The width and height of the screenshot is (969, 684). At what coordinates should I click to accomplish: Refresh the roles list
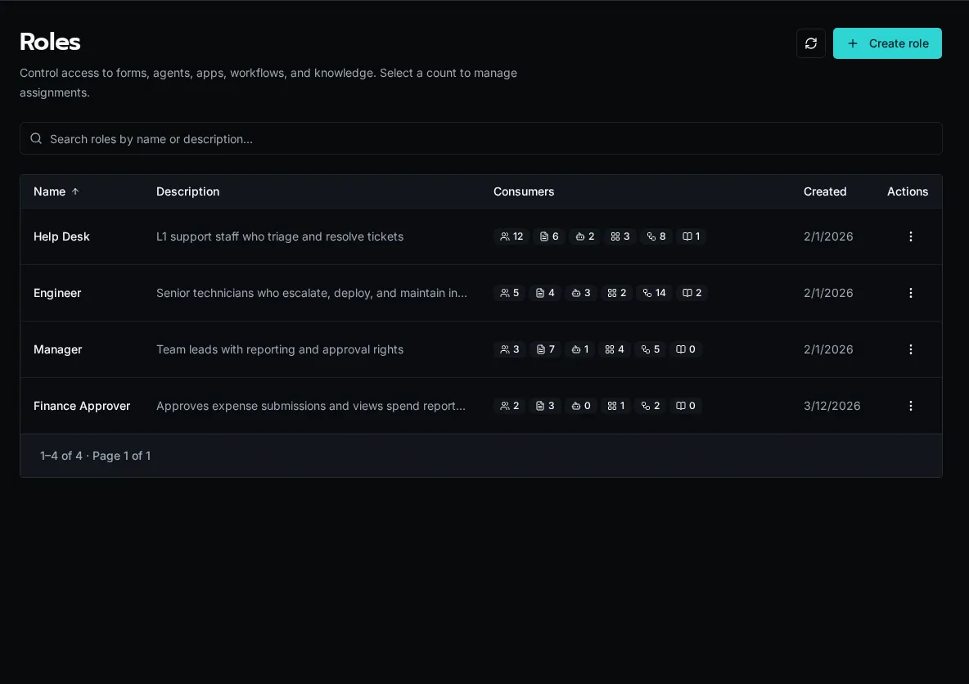tap(811, 43)
